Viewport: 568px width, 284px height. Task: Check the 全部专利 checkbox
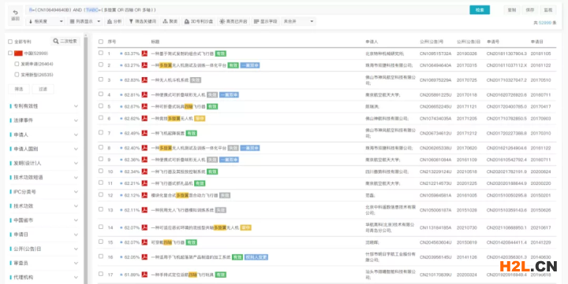(x=10, y=42)
